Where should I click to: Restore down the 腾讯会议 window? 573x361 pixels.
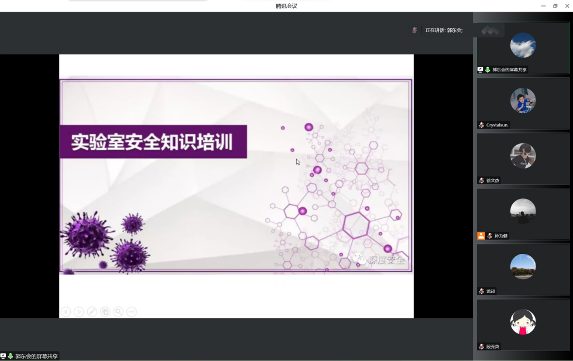tap(555, 6)
